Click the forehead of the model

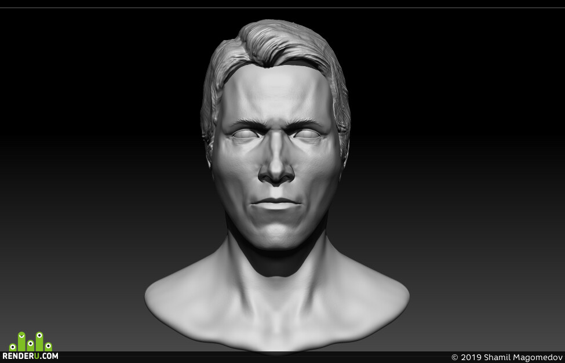click(x=276, y=96)
